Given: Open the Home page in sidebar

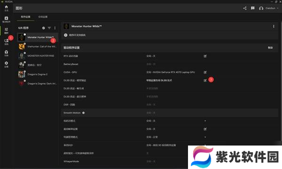Looking at the screenshot, I should (6, 8).
